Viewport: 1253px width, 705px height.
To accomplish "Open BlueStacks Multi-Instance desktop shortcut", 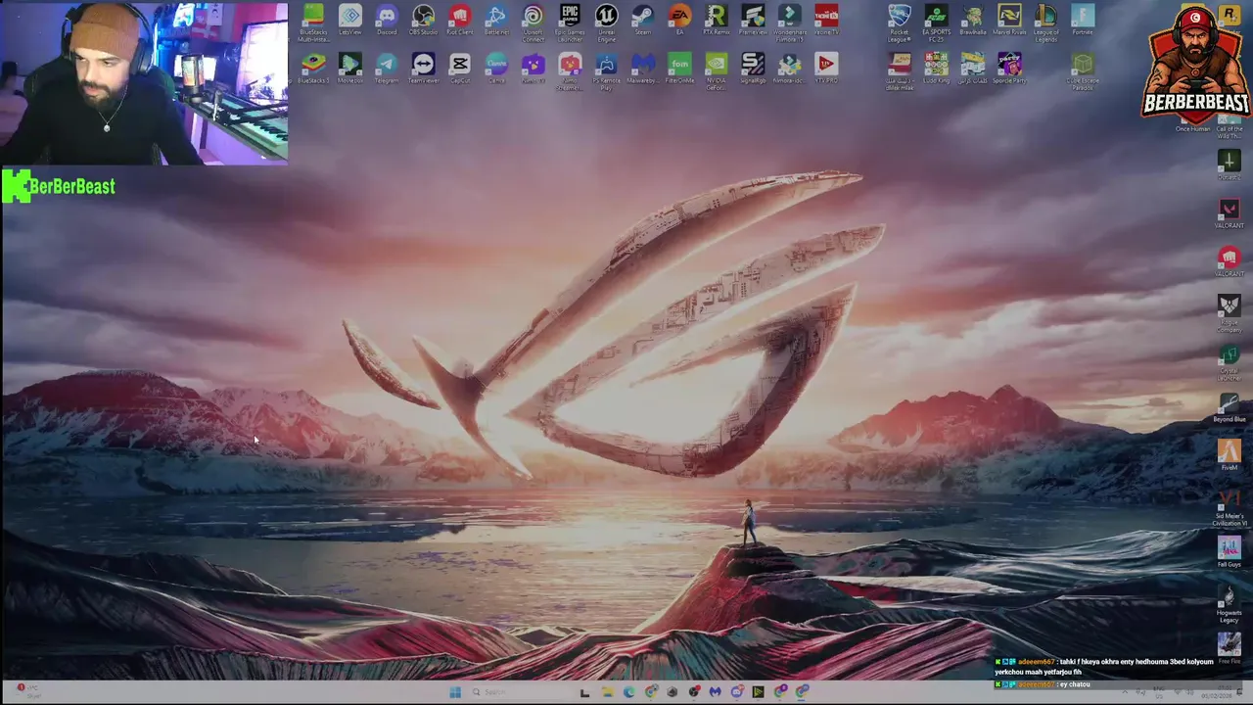I will [313, 22].
